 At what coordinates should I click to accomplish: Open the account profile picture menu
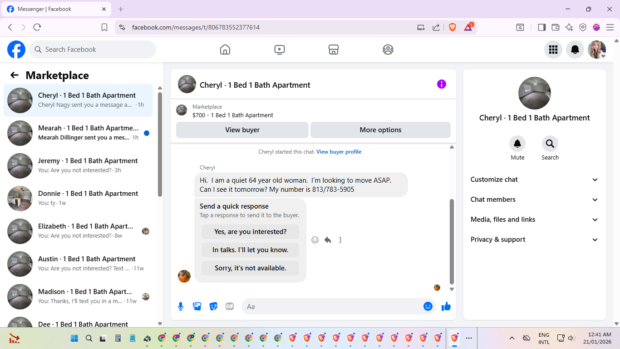click(597, 50)
